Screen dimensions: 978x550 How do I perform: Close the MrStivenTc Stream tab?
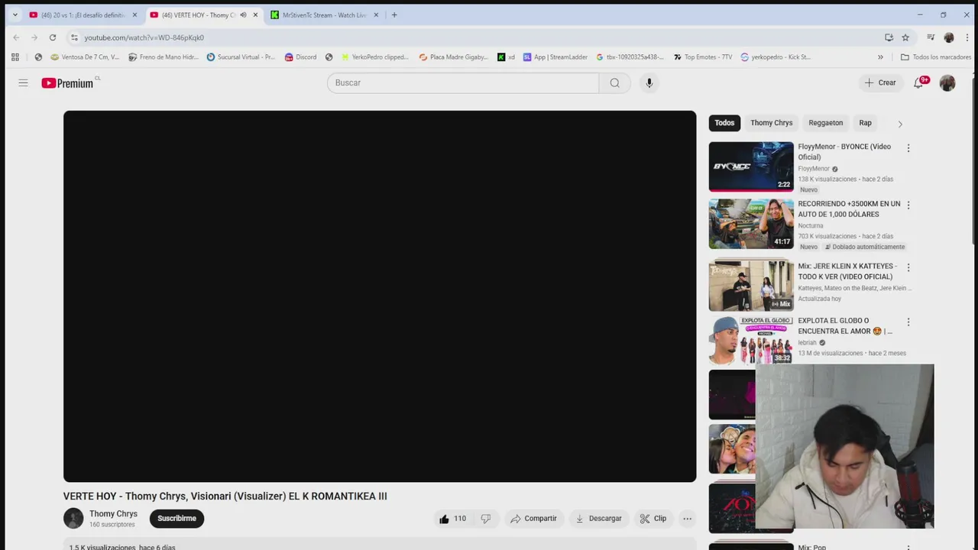376,15
